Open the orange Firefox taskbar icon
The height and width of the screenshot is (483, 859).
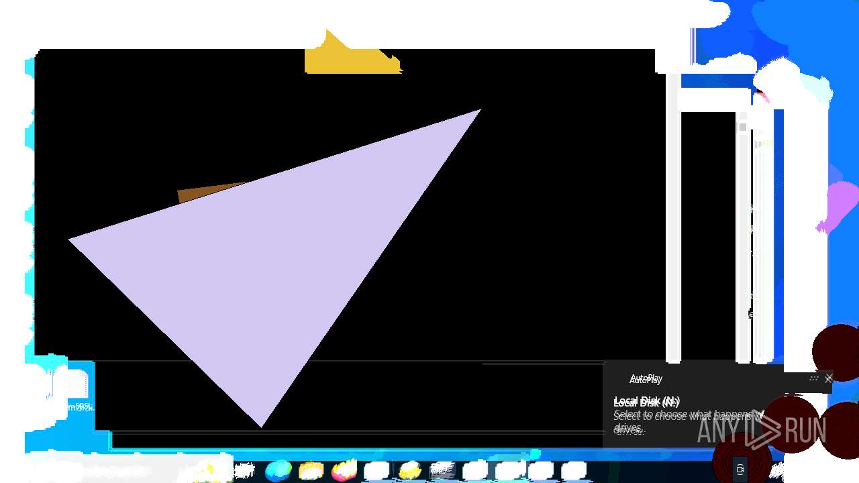[x=344, y=471]
